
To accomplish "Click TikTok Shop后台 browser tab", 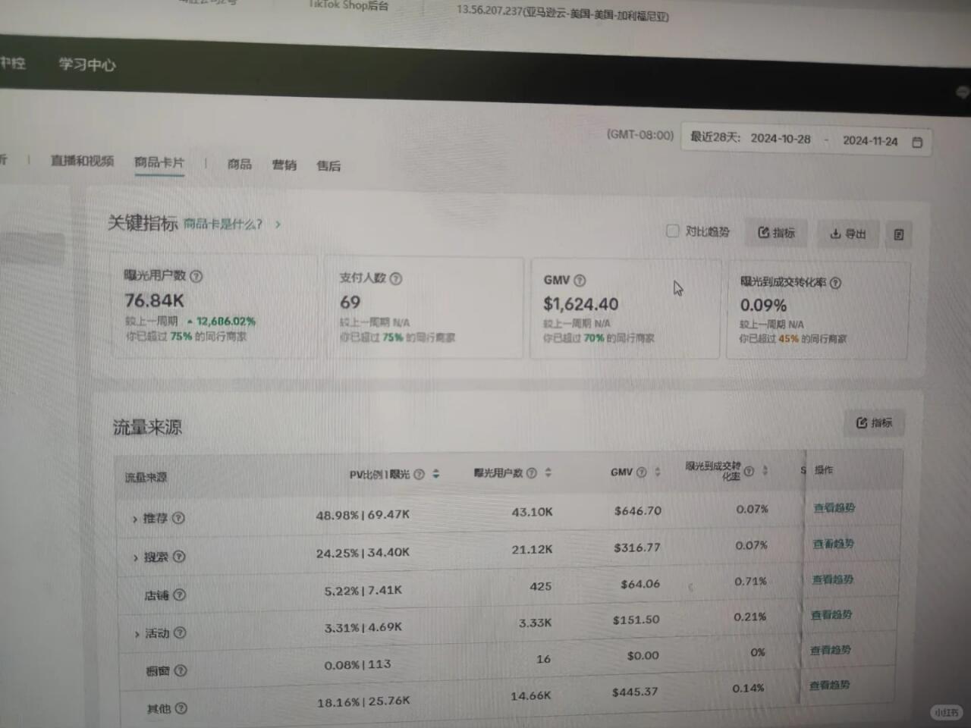I will click(348, 5).
